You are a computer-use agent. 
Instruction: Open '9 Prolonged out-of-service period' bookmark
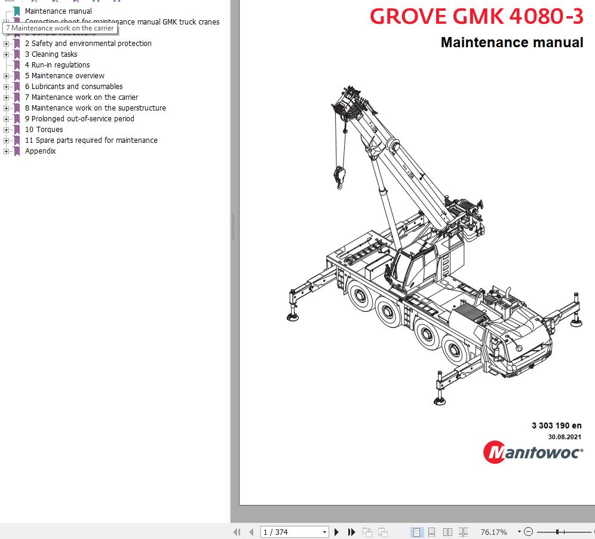pyautogui.click(x=79, y=119)
